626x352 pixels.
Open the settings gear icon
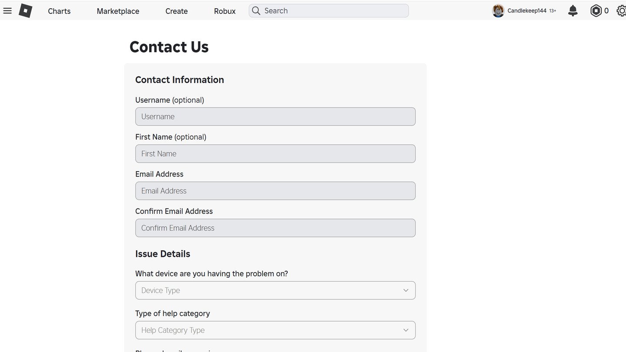click(x=622, y=11)
